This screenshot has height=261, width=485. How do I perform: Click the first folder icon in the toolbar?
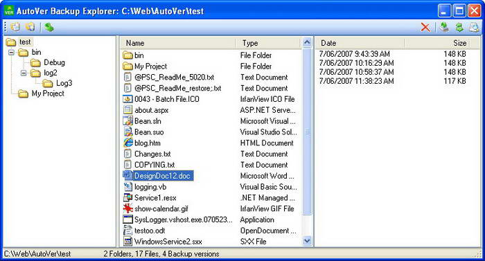pyautogui.click(x=15, y=27)
